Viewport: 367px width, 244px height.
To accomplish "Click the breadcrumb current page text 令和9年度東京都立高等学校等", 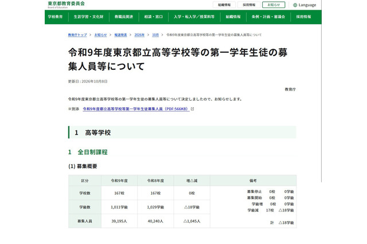I will [214, 35].
